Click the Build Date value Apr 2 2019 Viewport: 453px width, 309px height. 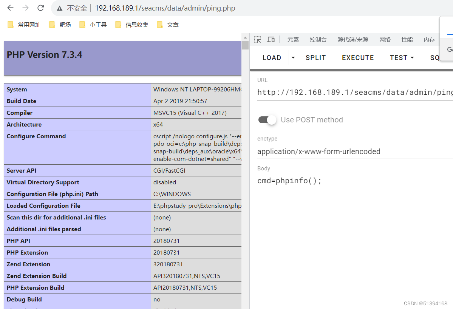tap(180, 101)
